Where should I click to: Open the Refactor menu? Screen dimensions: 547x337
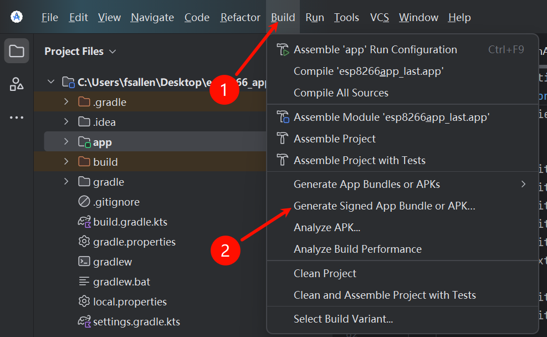(x=240, y=18)
